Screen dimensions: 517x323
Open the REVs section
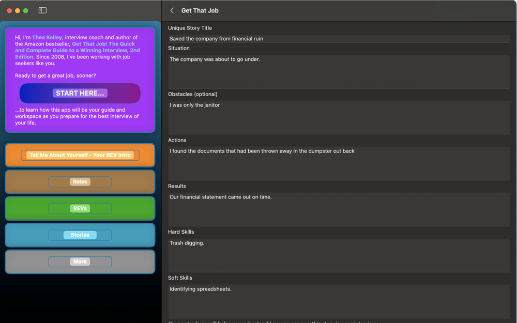tap(80, 208)
